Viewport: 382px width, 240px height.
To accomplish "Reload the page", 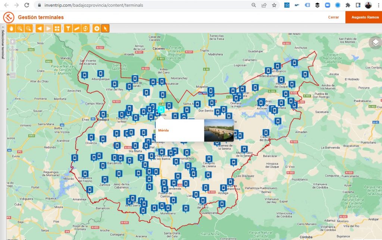I will tap(27, 5).
